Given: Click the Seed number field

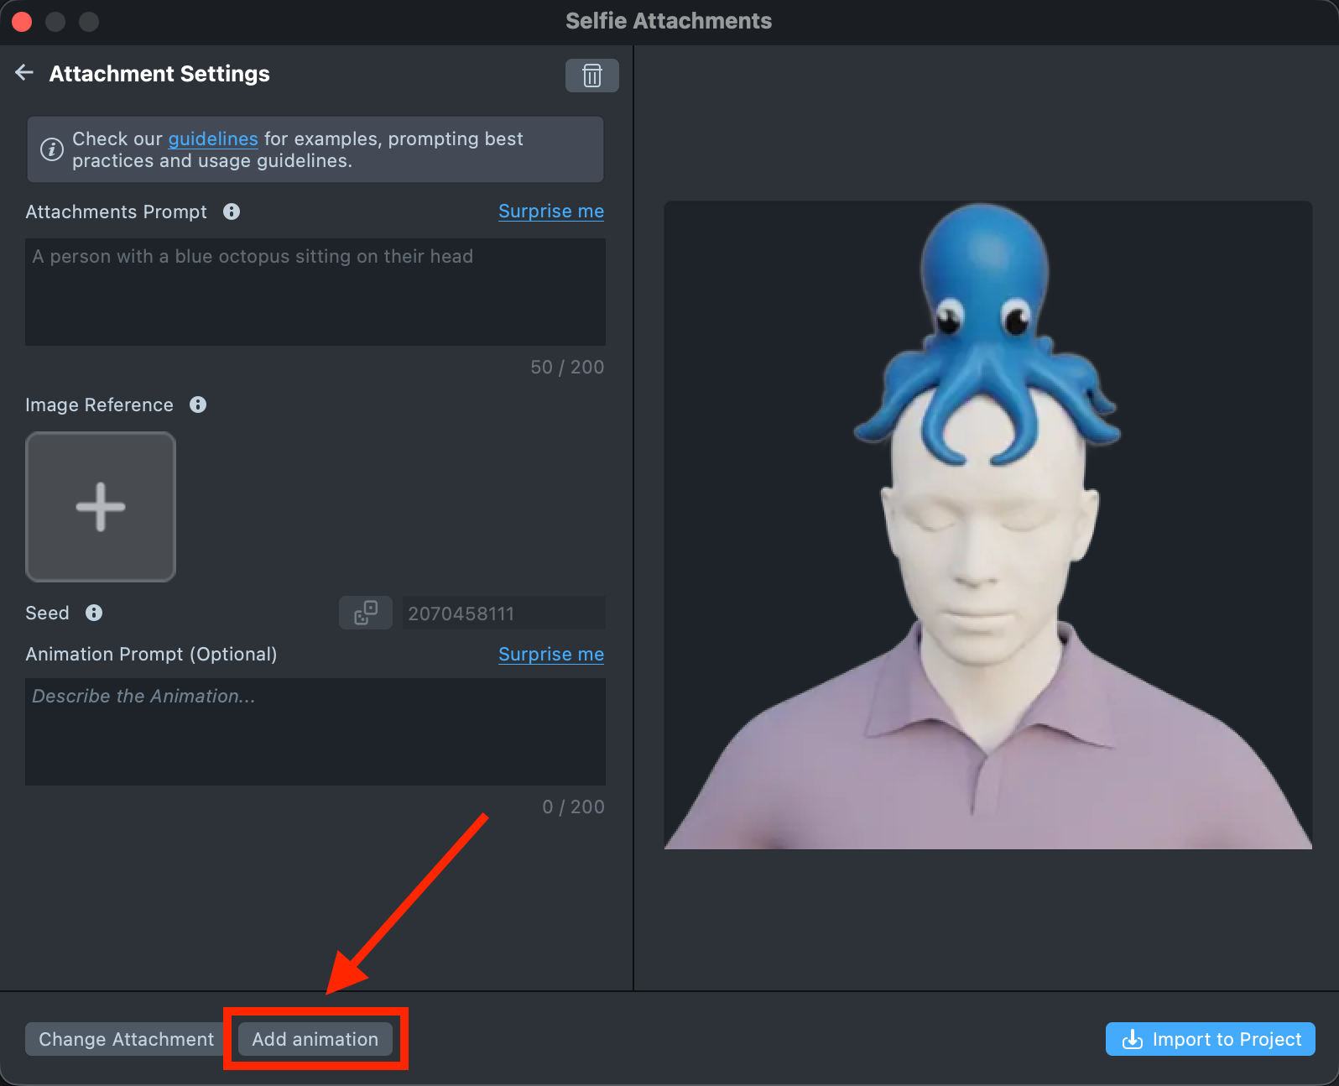Looking at the screenshot, I should click(503, 613).
